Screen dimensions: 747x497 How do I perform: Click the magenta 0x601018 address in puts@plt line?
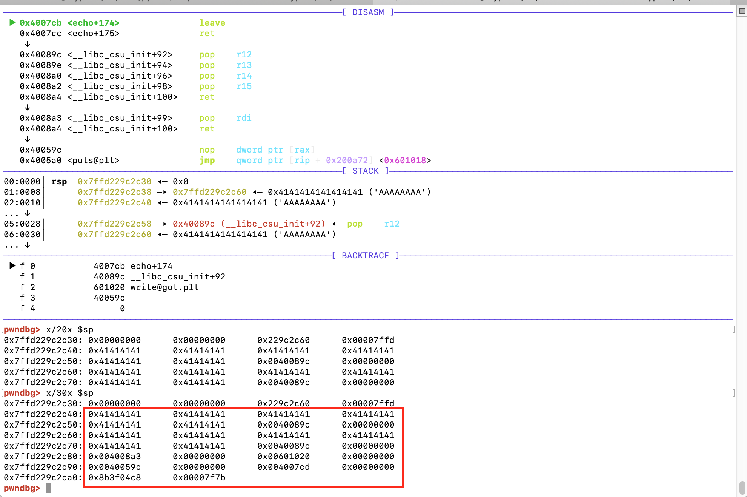pos(405,161)
